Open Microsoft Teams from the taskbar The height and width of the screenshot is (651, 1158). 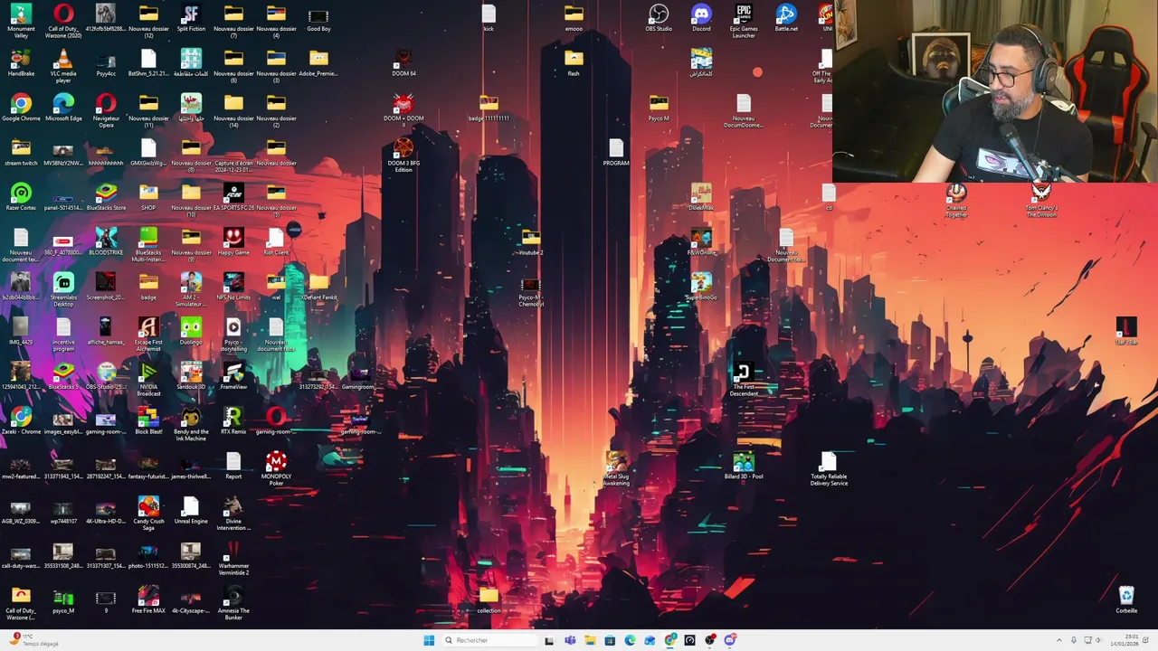570,640
